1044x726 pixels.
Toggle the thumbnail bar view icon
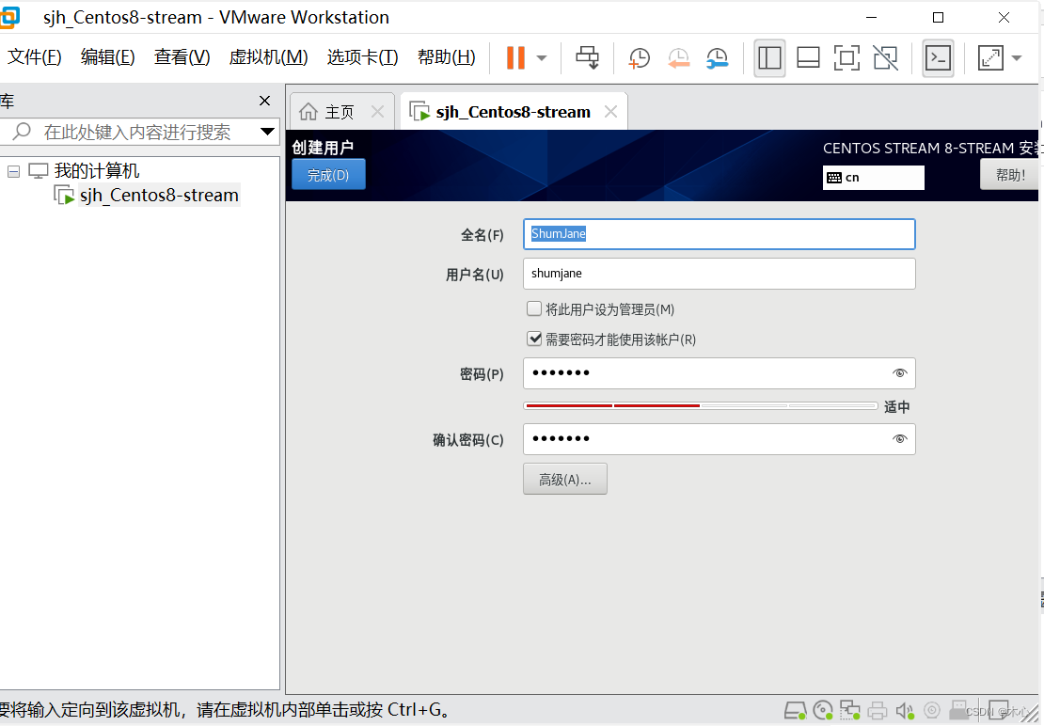click(x=808, y=58)
